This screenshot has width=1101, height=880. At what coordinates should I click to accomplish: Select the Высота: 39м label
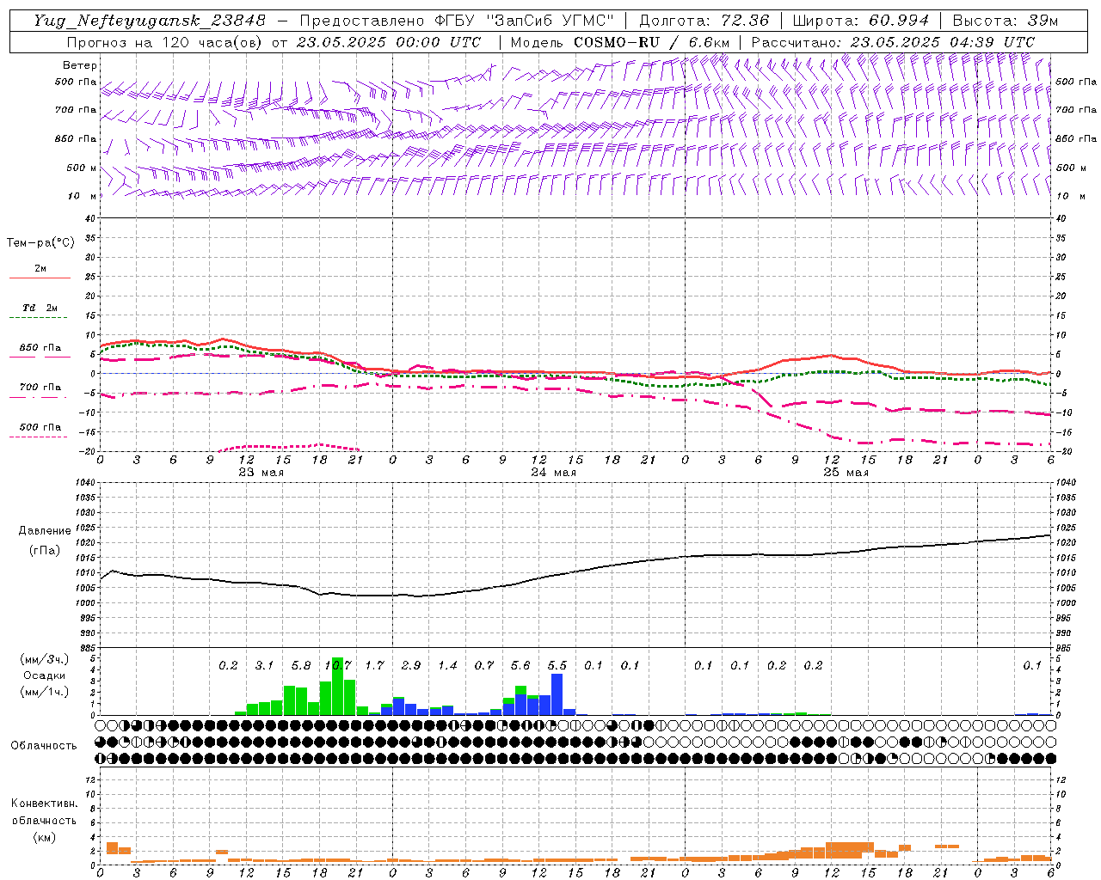(x=1005, y=21)
